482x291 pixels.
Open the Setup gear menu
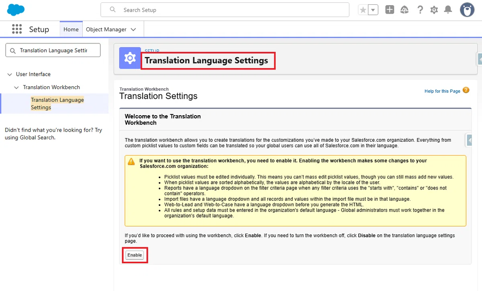(434, 10)
